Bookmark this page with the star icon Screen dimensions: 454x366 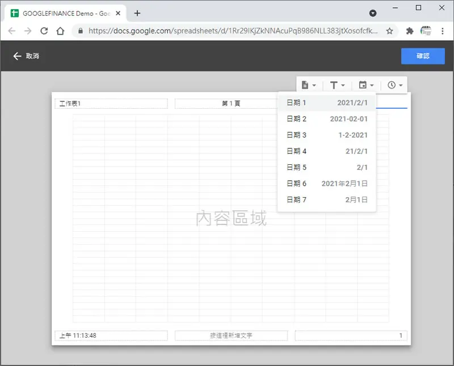[389, 31]
